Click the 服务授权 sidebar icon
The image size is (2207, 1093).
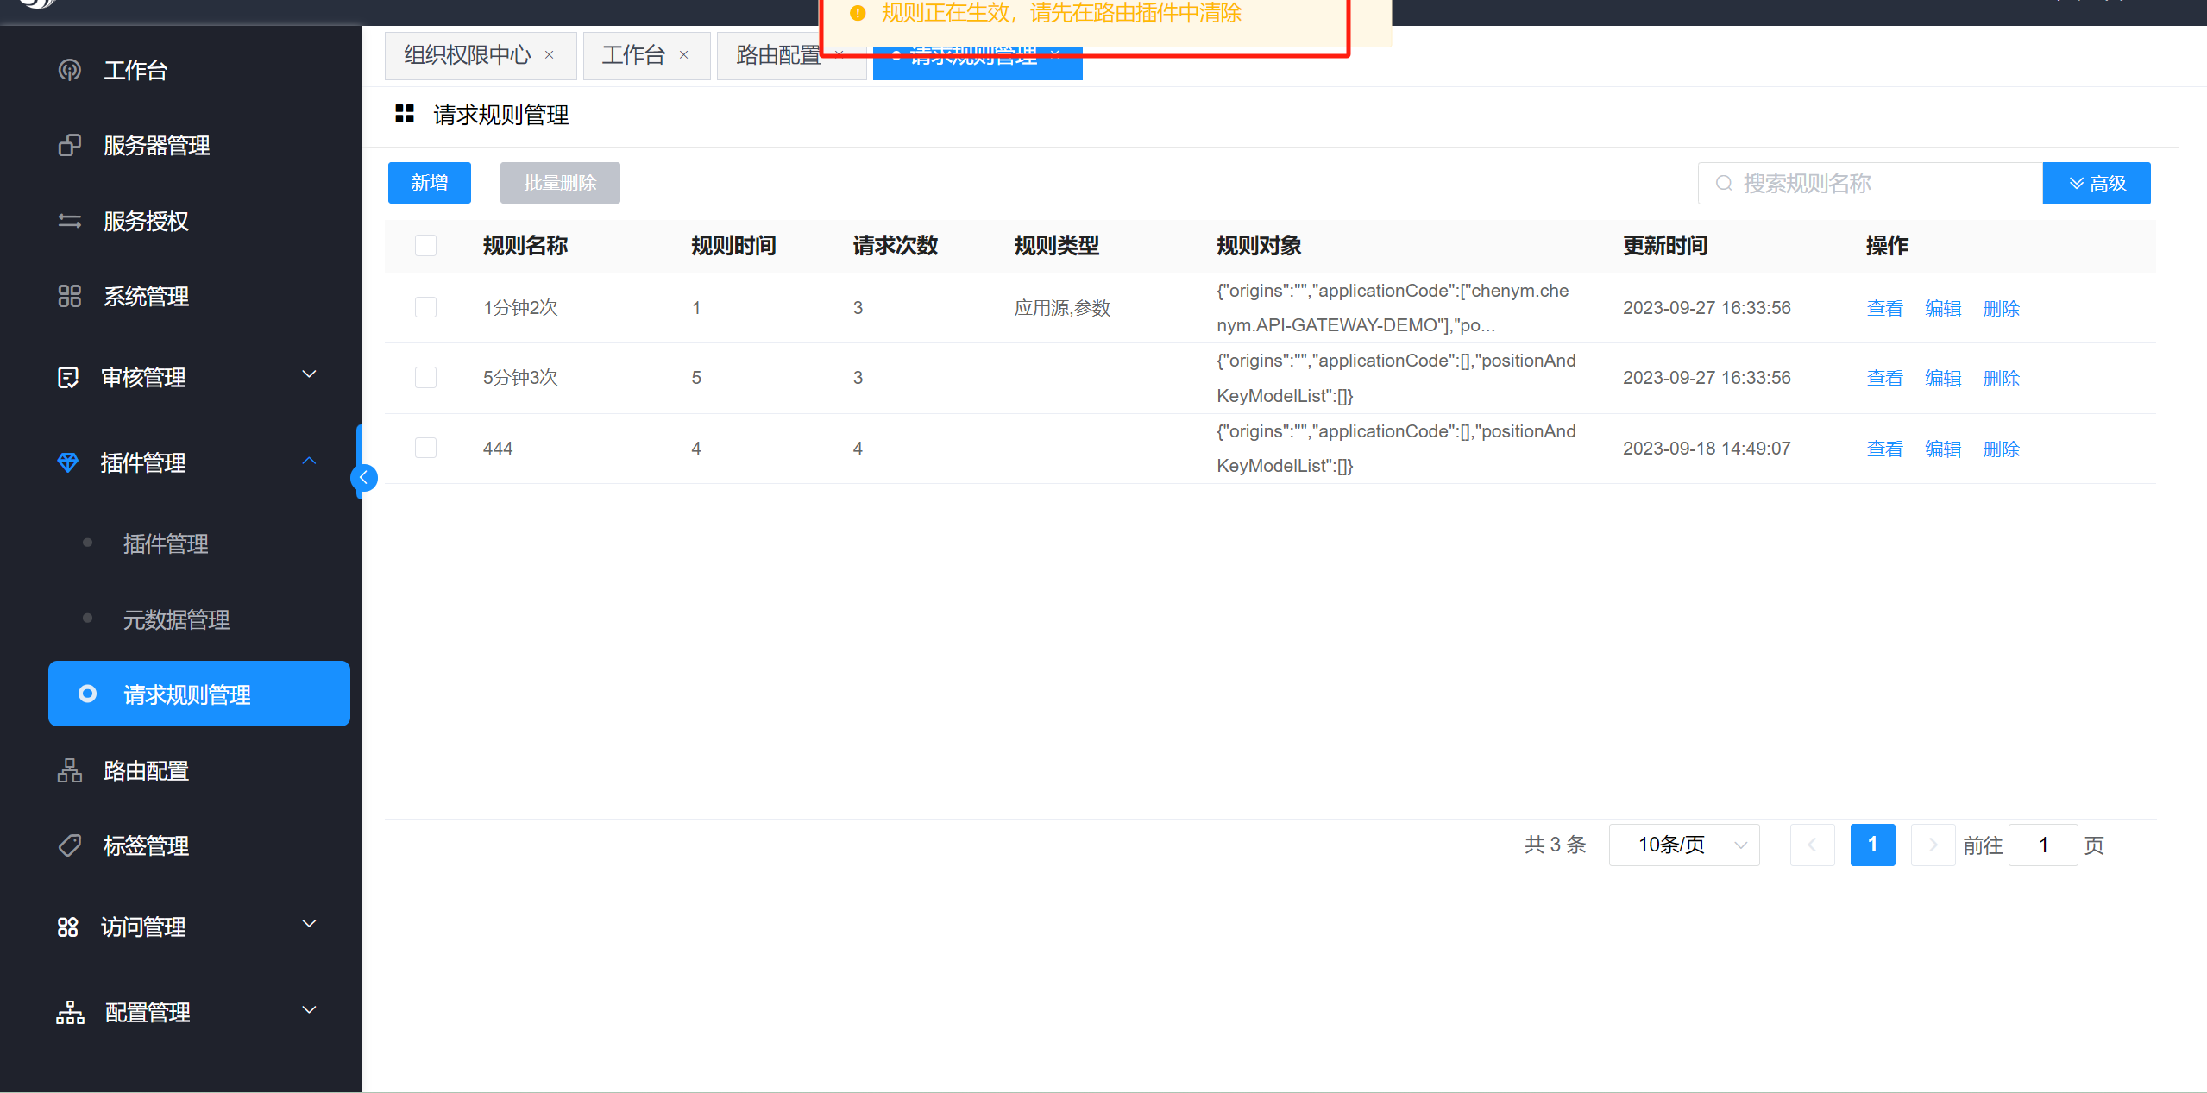[x=69, y=221]
